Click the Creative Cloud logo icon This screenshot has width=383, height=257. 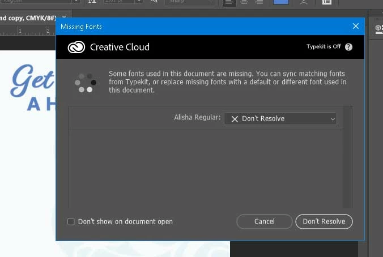(x=76, y=47)
